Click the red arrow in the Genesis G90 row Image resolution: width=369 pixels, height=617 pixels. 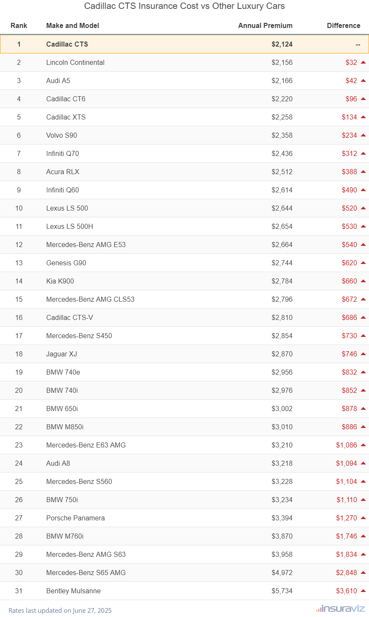pos(363,263)
